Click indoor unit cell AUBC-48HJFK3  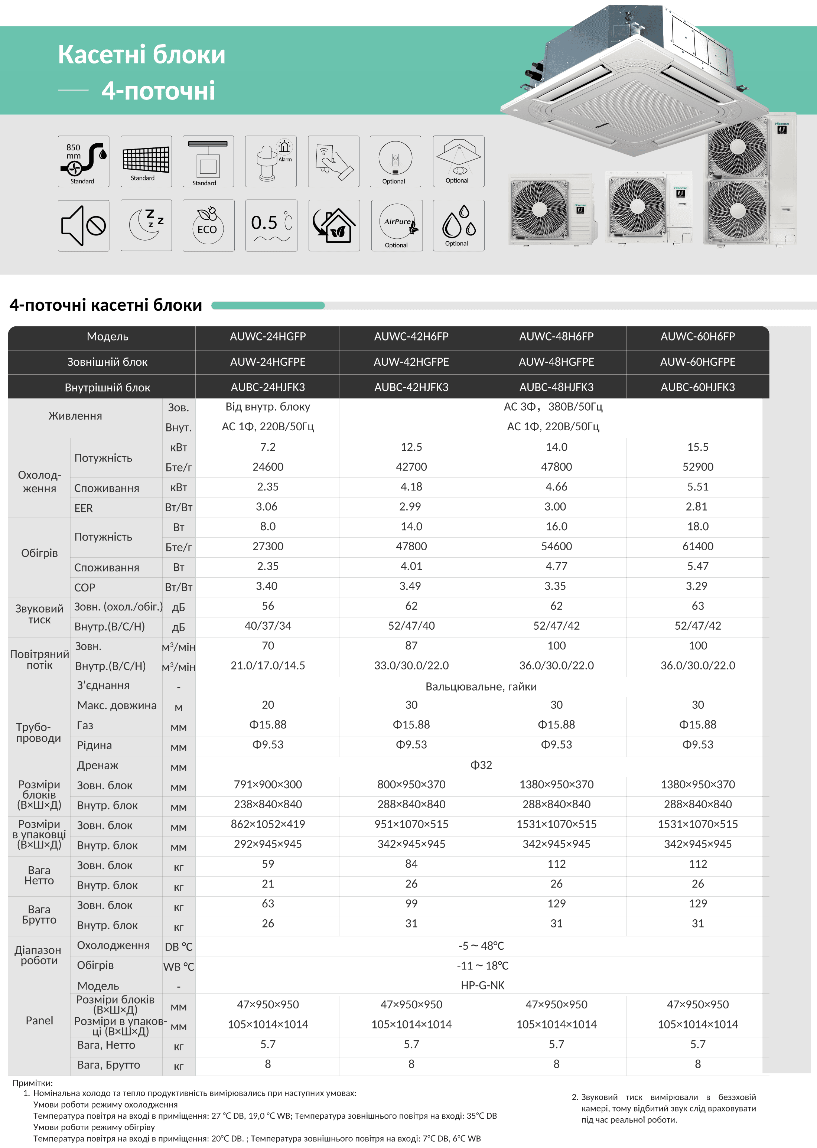[556, 387]
